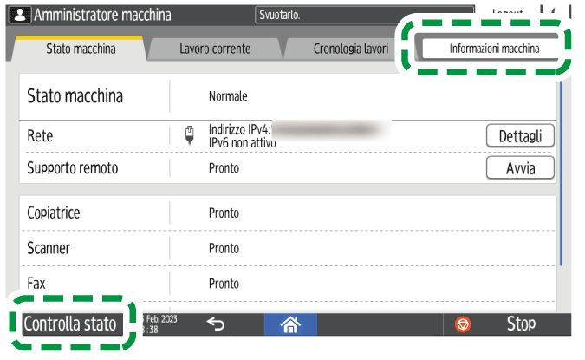This screenshot has height=360, width=585.
Task: Click the administrator user icon
Action: (x=22, y=16)
